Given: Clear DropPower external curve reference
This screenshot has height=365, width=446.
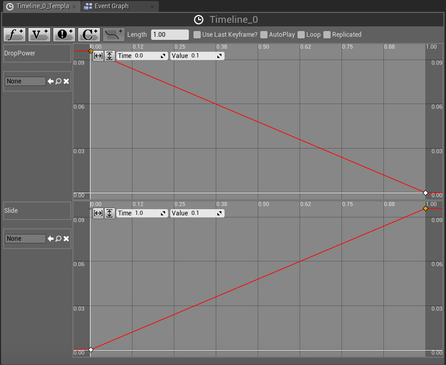Looking at the screenshot, I should tap(66, 81).
